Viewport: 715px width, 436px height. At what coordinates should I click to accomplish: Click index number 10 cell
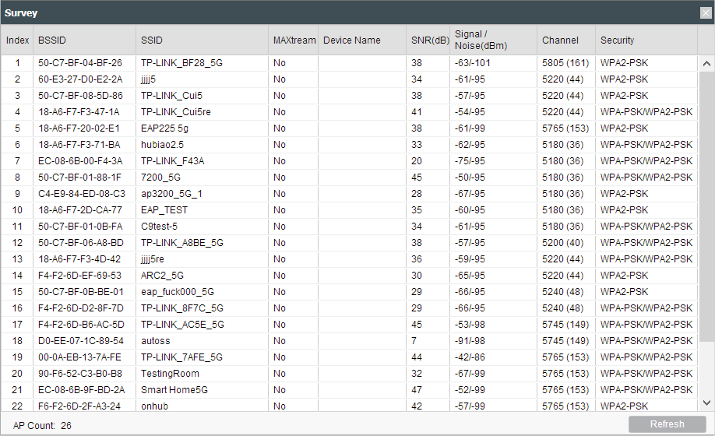(x=17, y=210)
